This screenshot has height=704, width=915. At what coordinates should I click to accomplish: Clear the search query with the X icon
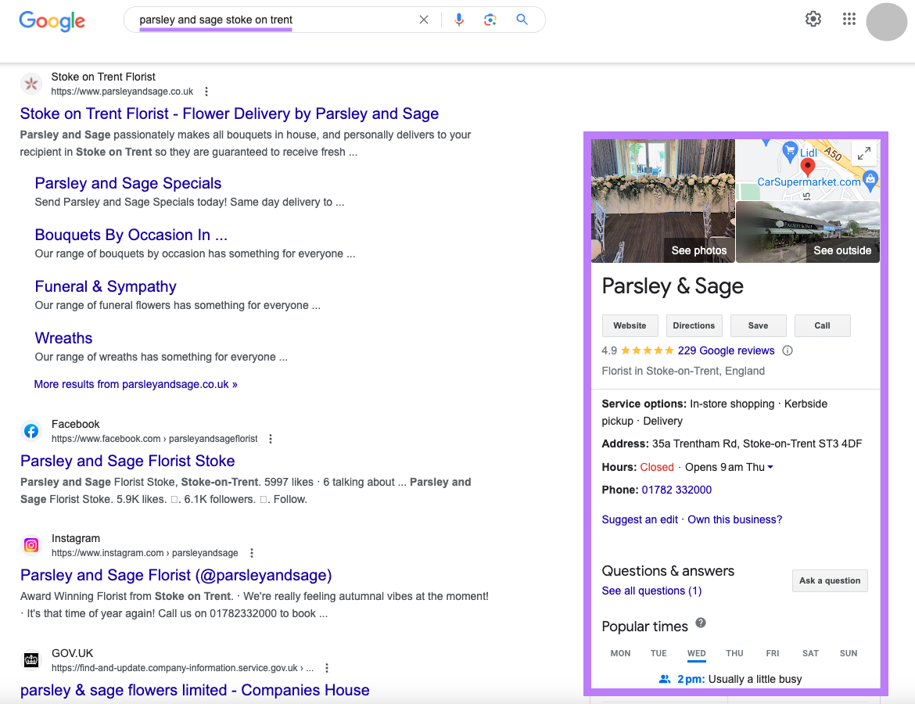pyautogui.click(x=423, y=20)
